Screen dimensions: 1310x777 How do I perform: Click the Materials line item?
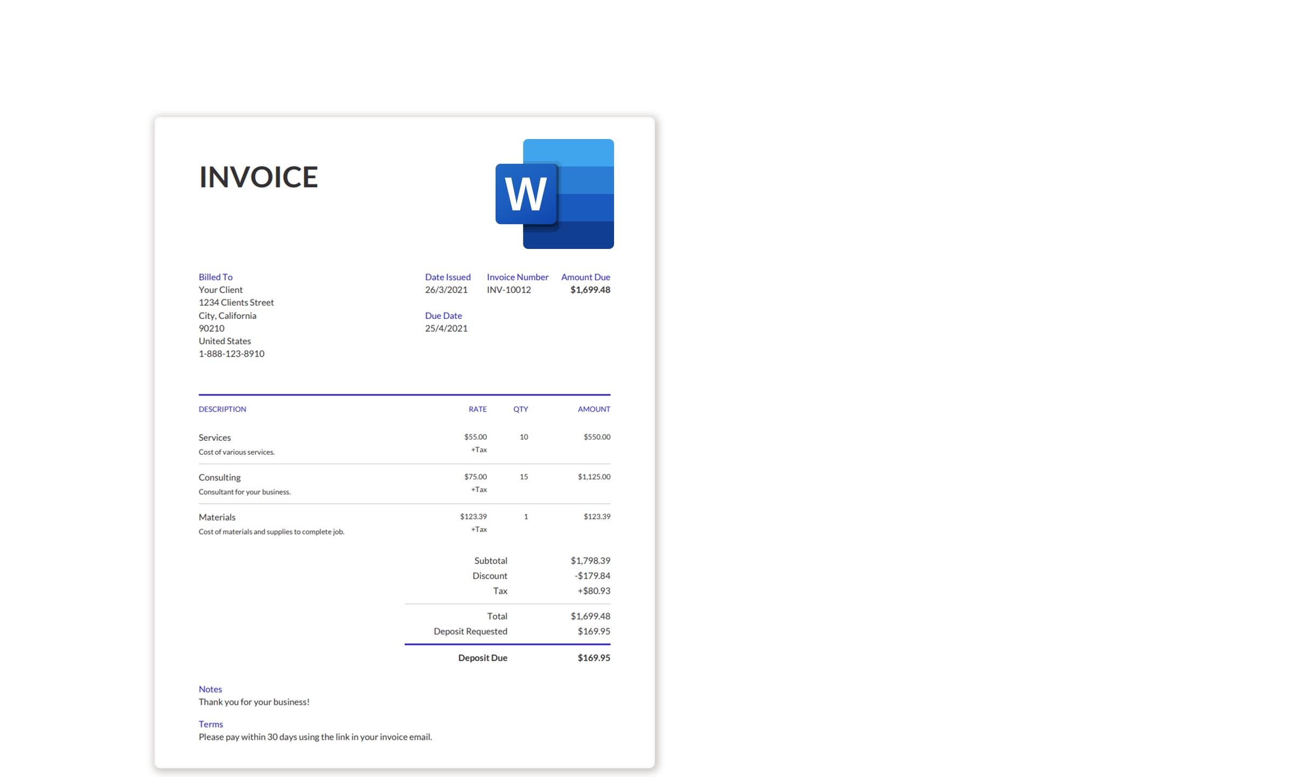click(x=217, y=517)
